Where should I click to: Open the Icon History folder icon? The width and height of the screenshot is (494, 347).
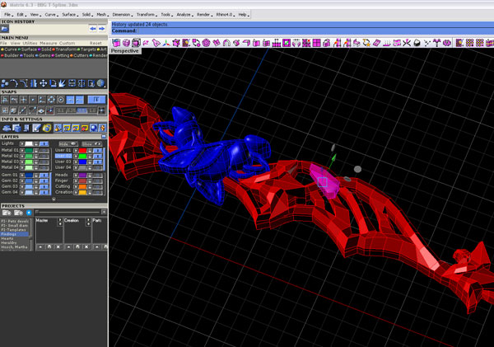click(5, 29)
